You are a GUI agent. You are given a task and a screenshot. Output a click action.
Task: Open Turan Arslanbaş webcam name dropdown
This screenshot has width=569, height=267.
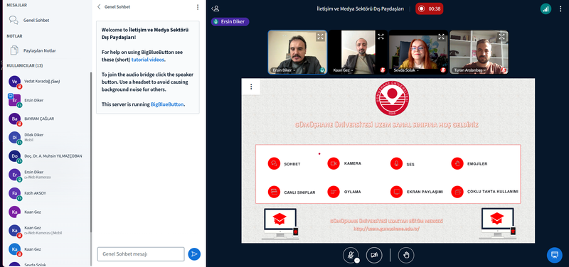[x=469, y=70]
